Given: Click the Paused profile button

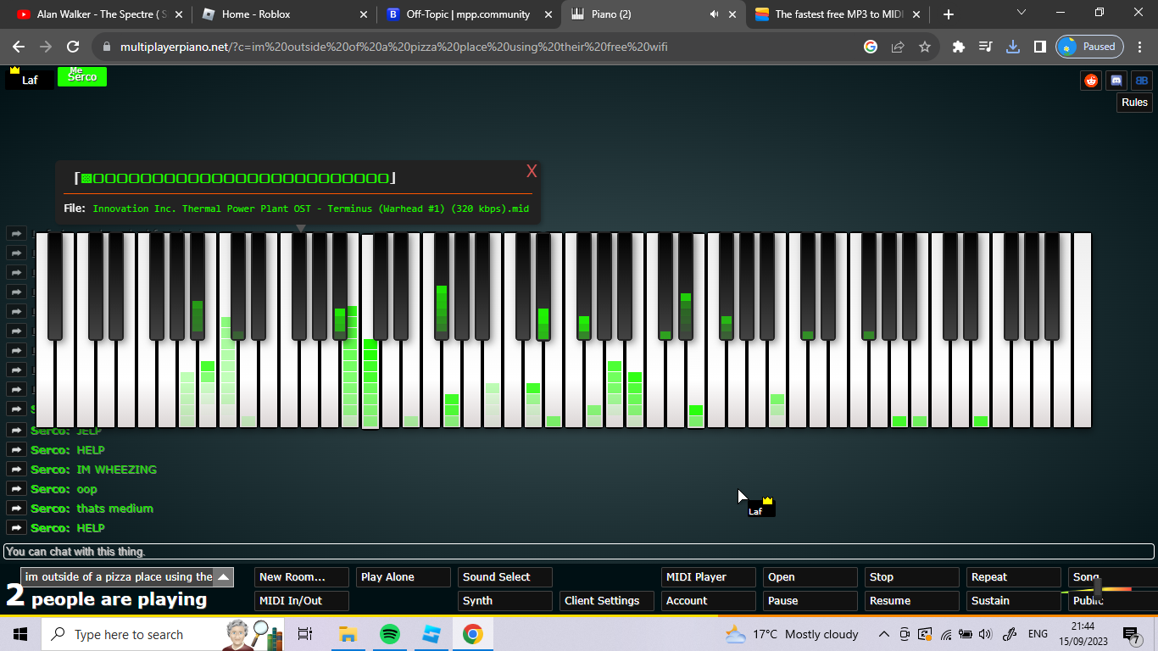Looking at the screenshot, I should (x=1089, y=47).
